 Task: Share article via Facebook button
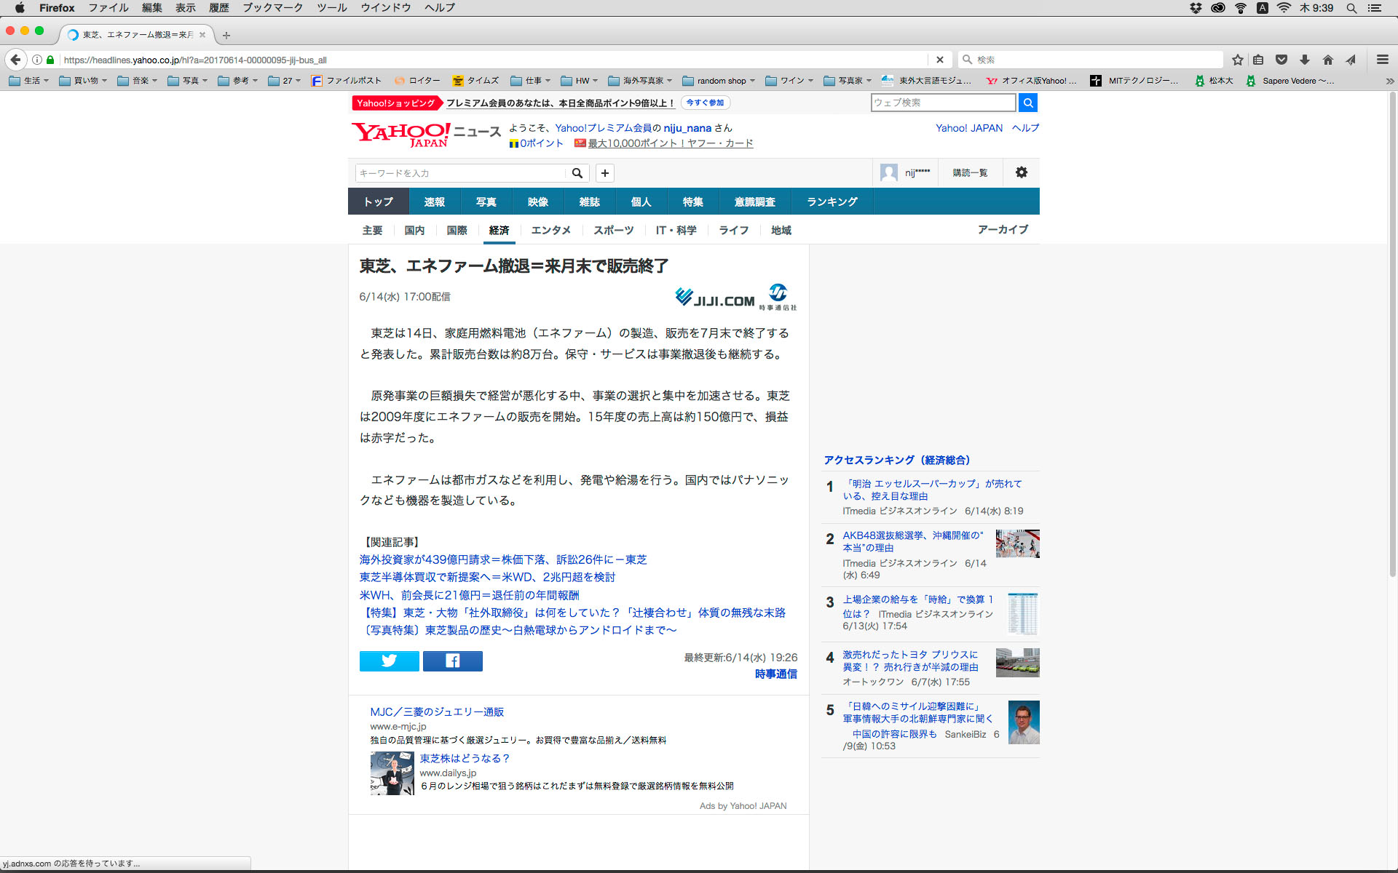452,661
